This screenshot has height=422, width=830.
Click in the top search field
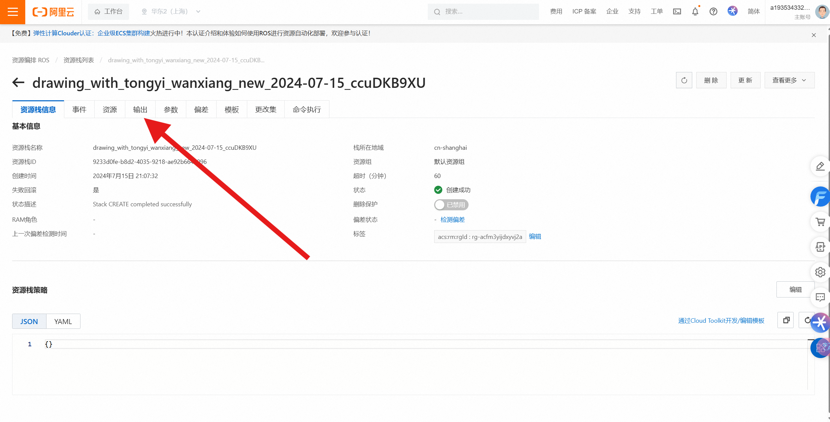coord(485,12)
